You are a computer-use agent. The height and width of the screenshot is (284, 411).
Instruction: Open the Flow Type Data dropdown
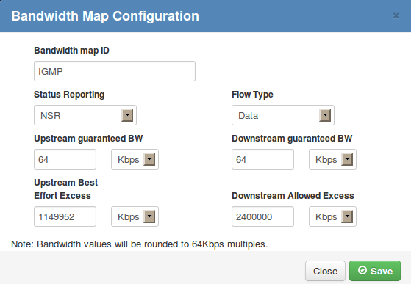coord(283,115)
